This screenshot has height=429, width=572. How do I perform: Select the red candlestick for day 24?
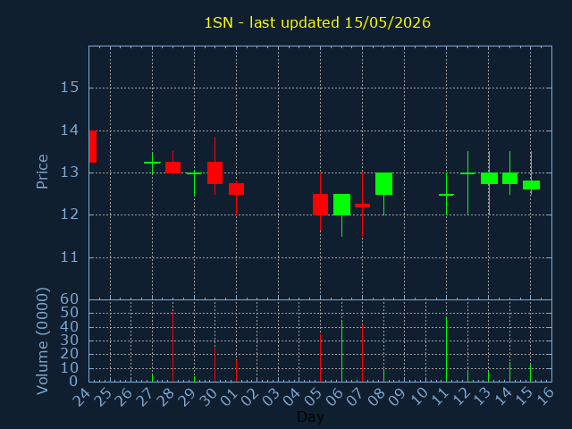pyautogui.click(x=93, y=147)
